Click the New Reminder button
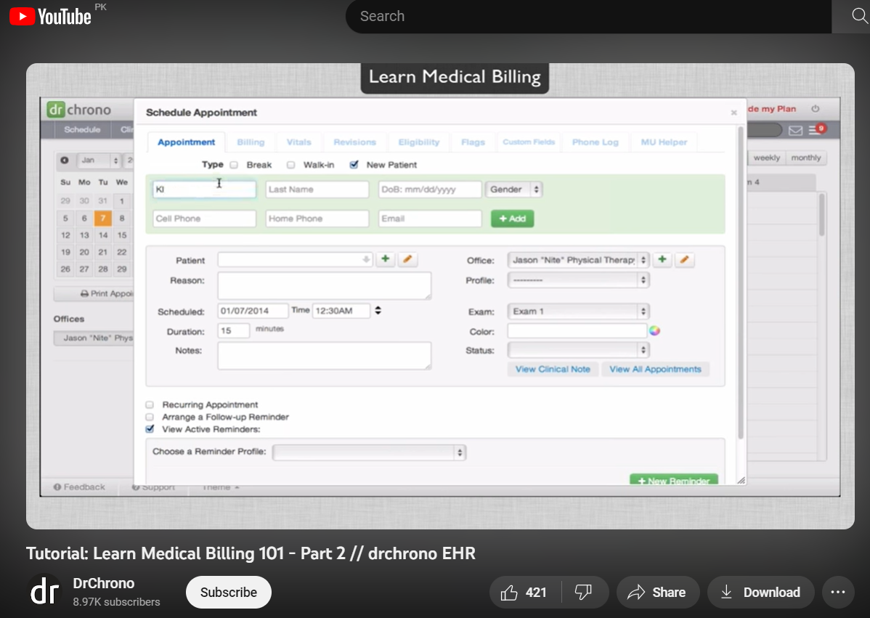The height and width of the screenshot is (618, 870). pyautogui.click(x=674, y=480)
